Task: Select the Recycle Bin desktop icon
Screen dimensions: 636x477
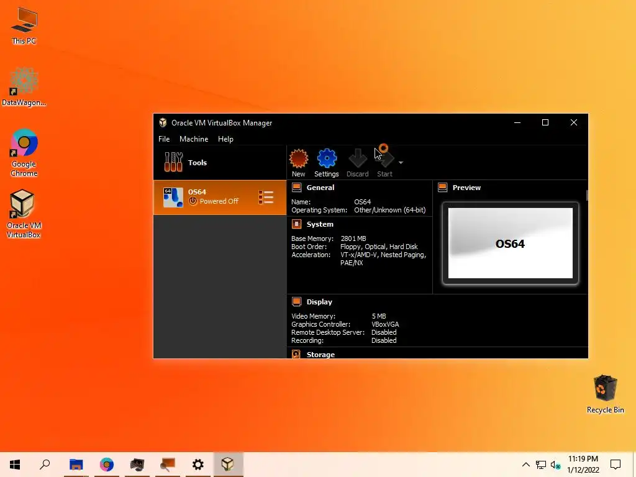Action: [605, 394]
